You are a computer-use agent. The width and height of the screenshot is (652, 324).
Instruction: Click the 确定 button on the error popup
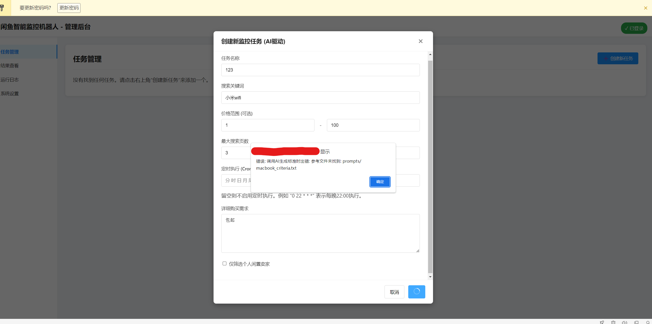pyautogui.click(x=380, y=182)
